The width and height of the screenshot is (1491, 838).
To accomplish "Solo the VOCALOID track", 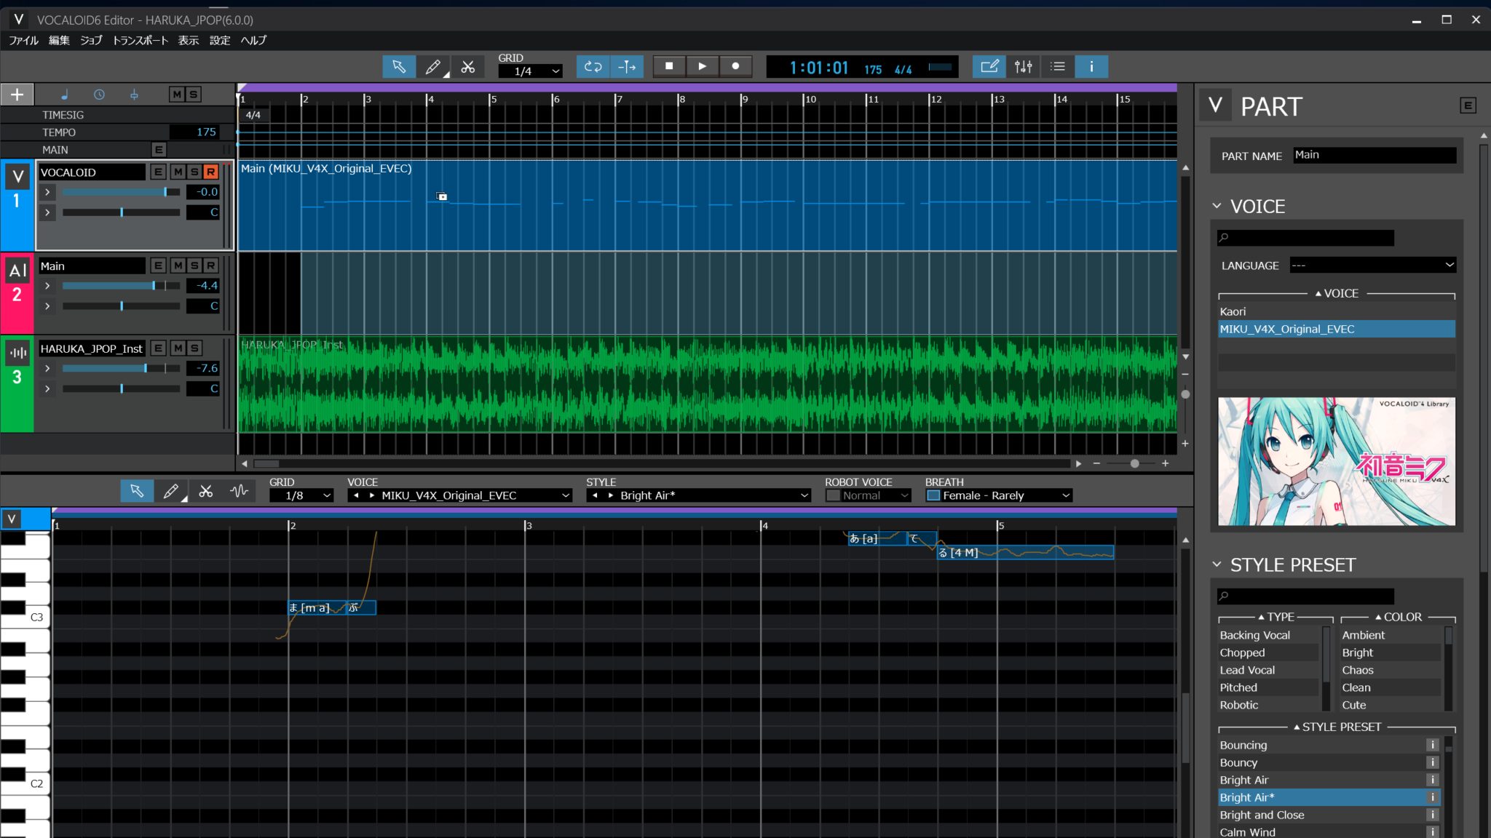I will click(x=194, y=172).
